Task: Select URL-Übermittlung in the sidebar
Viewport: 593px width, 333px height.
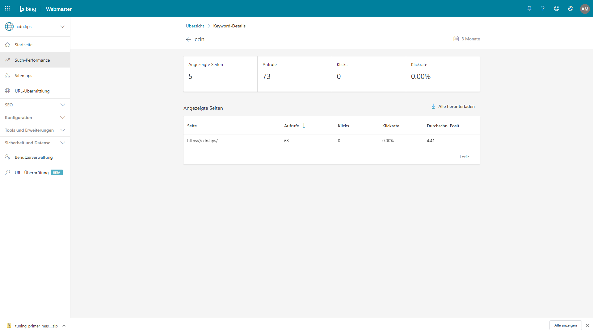Action: click(32, 91)
